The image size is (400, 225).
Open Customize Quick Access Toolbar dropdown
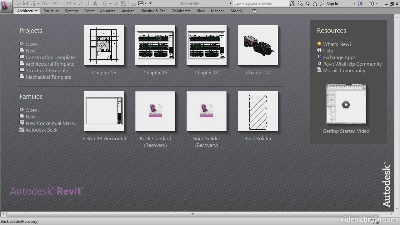point(150,3)
